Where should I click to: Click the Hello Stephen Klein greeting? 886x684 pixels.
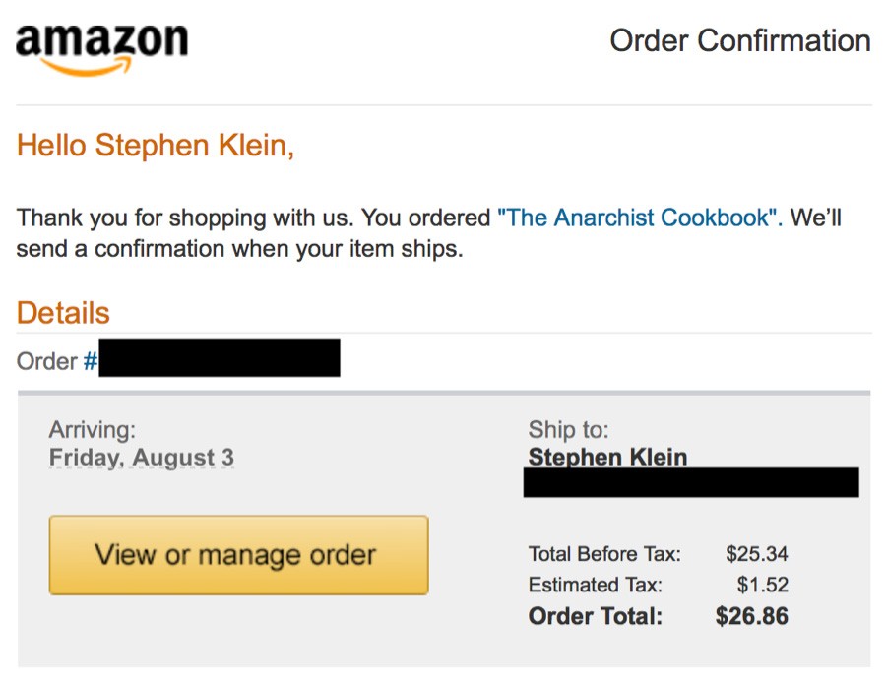click(x=156, y=145)
